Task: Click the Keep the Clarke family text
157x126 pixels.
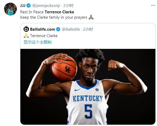Action: pyautogui.click(x=54, y=17)
